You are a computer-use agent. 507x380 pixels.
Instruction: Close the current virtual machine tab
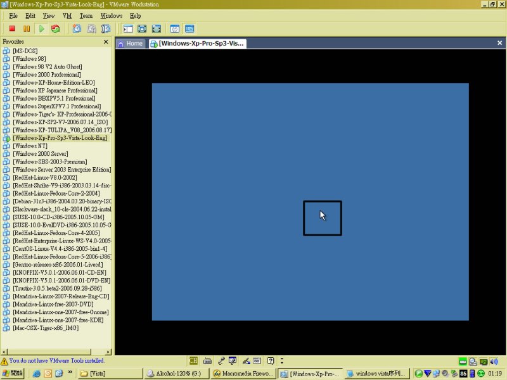click(499, 43)
